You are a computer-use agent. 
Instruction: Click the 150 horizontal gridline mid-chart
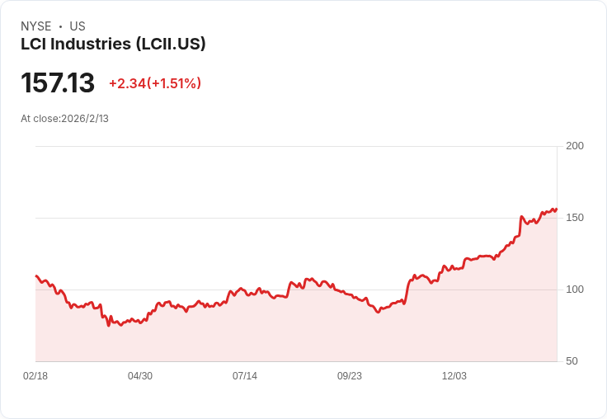pos(297,219)
